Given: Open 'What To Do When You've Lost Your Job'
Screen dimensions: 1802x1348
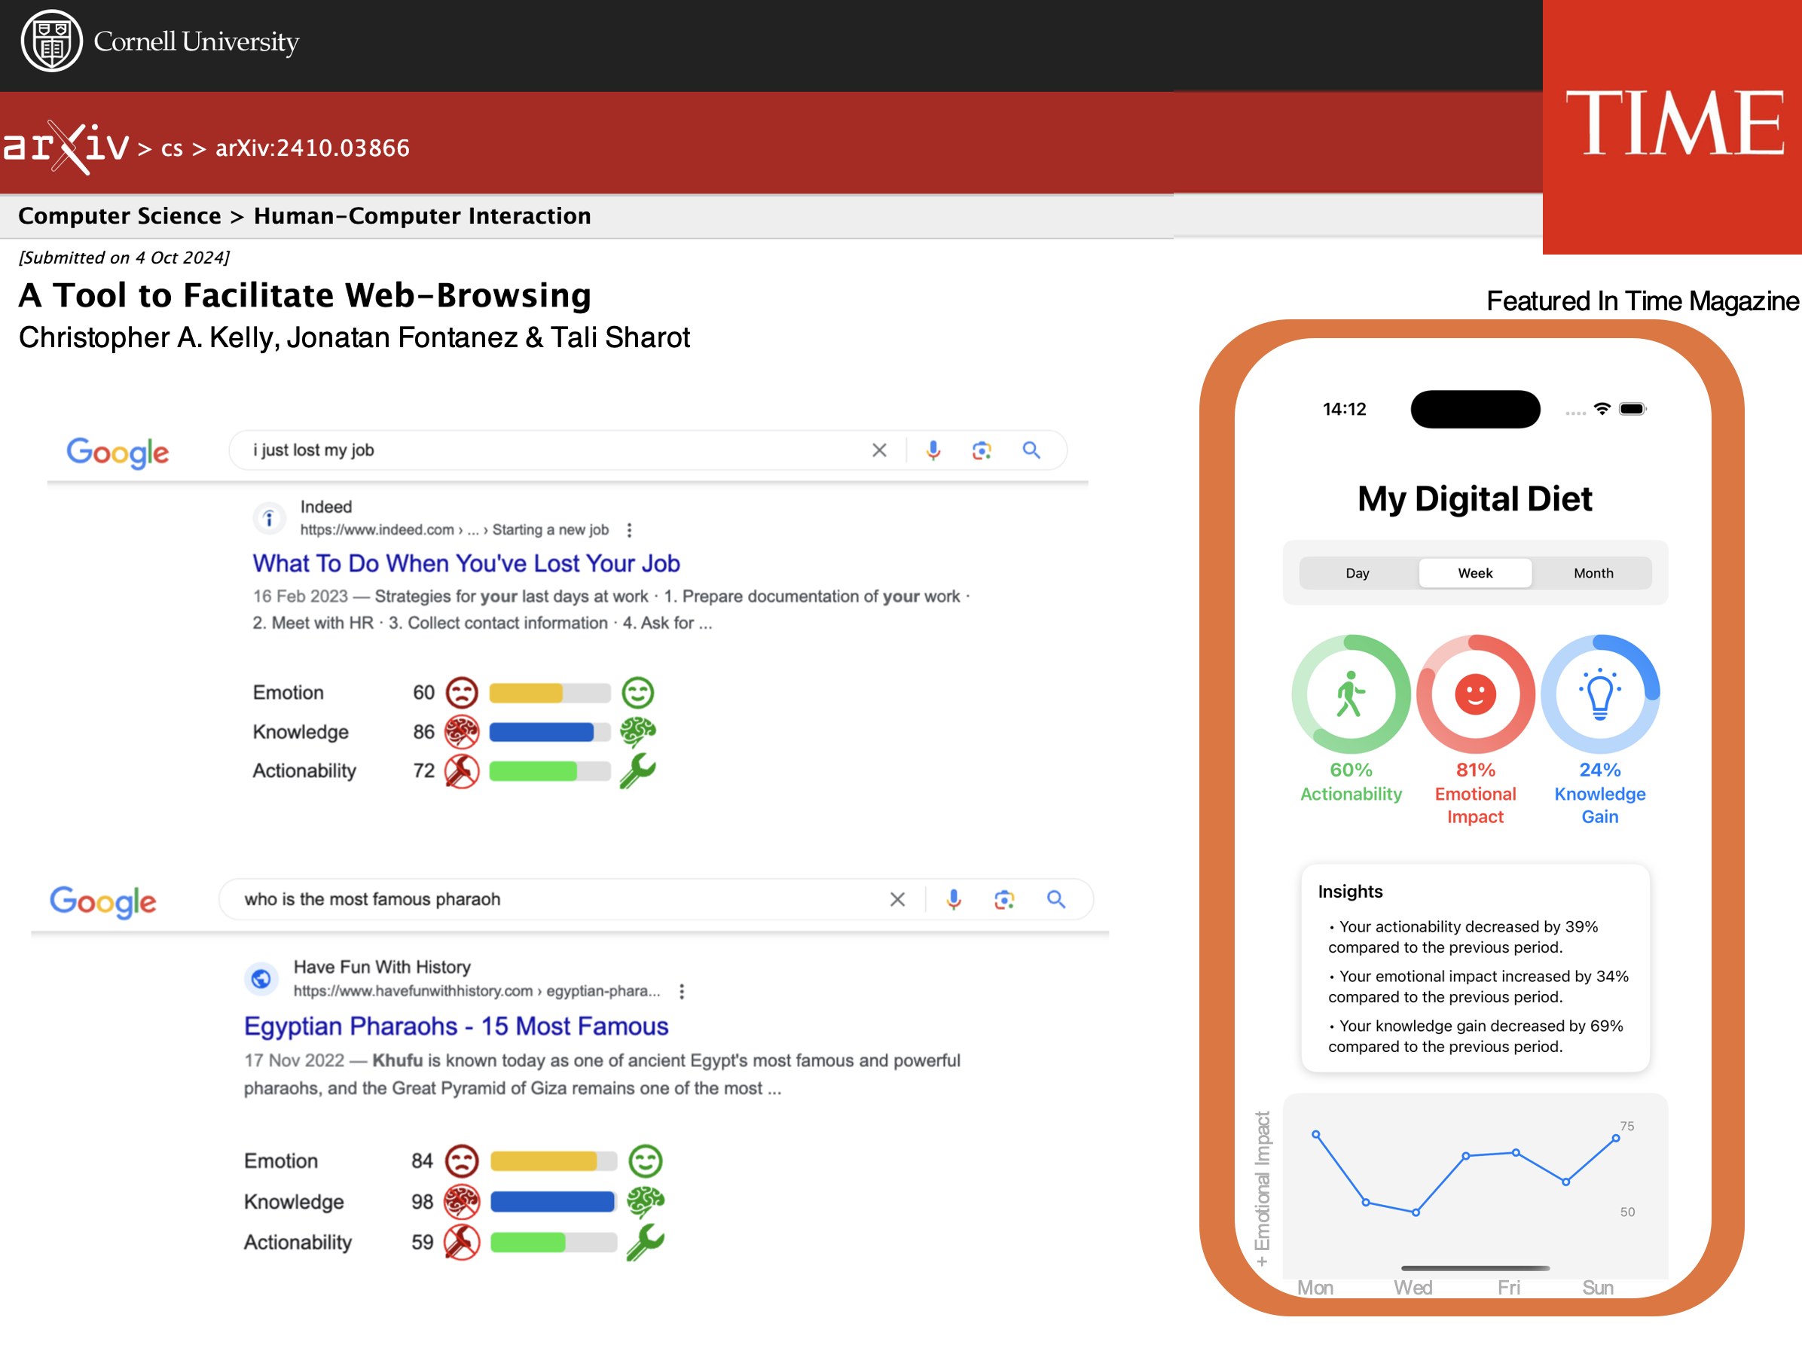Looking at the screenshot, I should 466,563.
